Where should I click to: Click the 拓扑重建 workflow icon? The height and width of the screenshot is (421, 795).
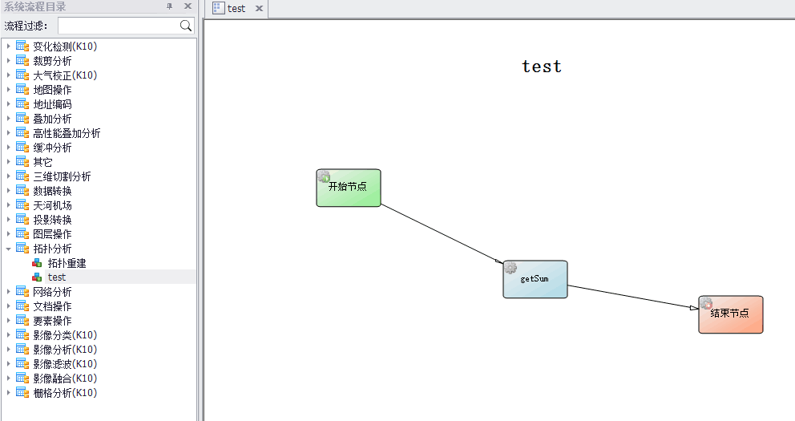coord(37,263)
